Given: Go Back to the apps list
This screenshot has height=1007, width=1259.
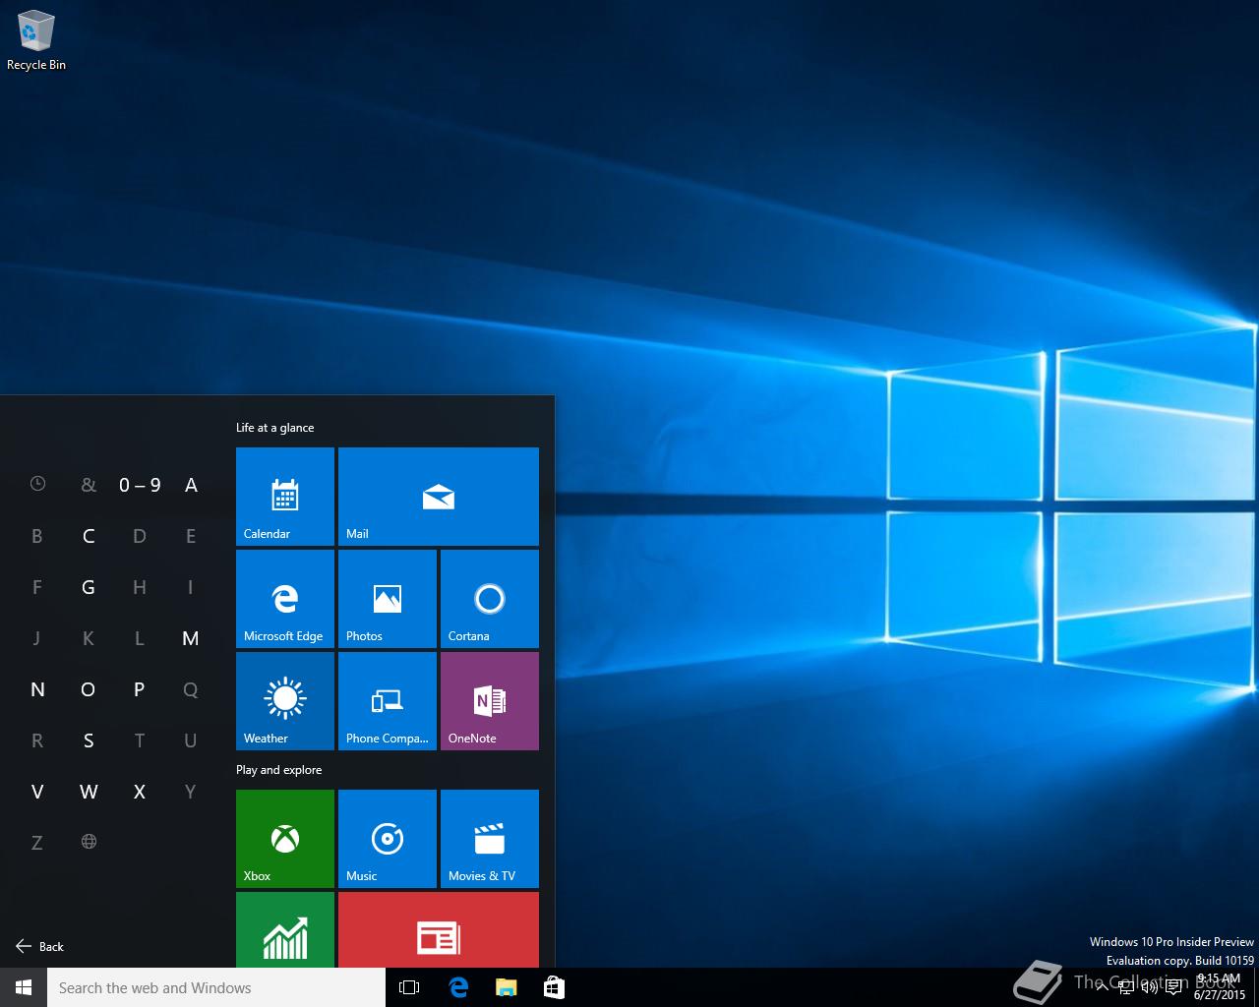Looking at the screenshot, I should coord(39,947).
